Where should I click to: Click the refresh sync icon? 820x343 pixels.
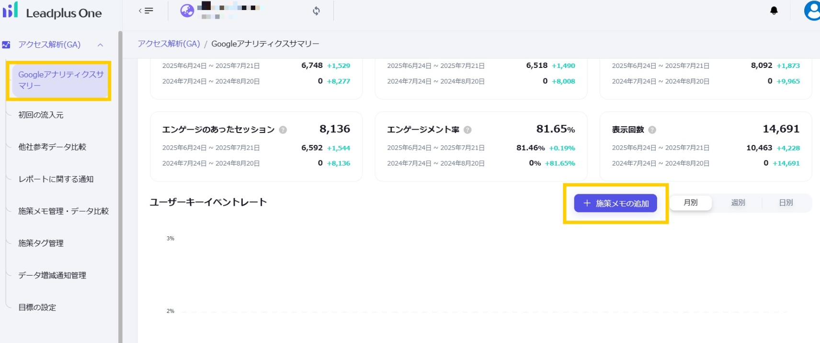pos(316,11)
